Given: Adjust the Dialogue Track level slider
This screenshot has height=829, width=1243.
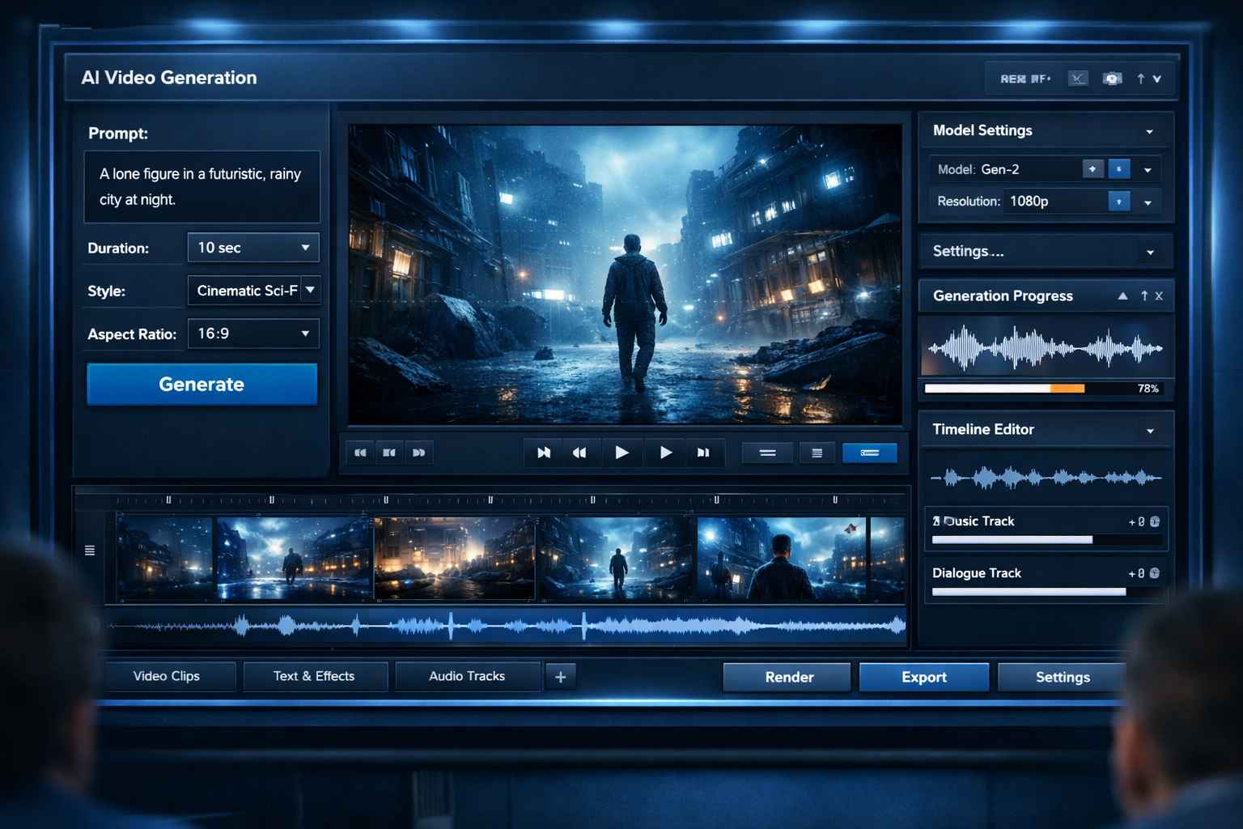Looking at the screenshot, I should [x=1046, y=592].
